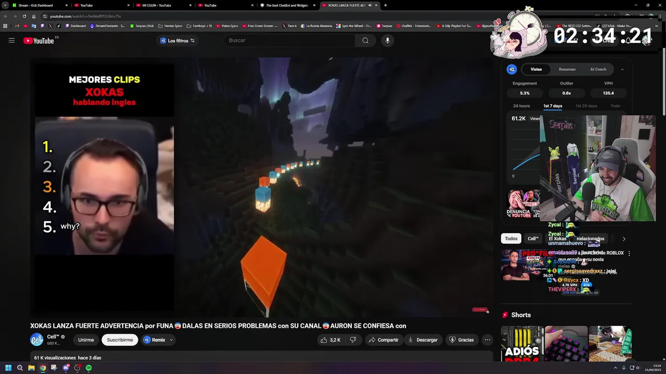Select the 1st 7 days range
This screenshot has height=374, width=666.
pos(553,106)
